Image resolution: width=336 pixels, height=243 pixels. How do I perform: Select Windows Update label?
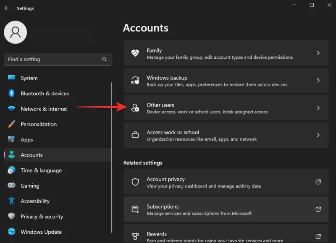point(41,232)
